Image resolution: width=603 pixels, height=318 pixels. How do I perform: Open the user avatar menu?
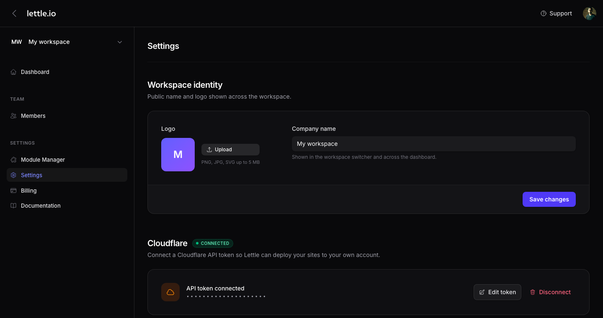point(590,13)
